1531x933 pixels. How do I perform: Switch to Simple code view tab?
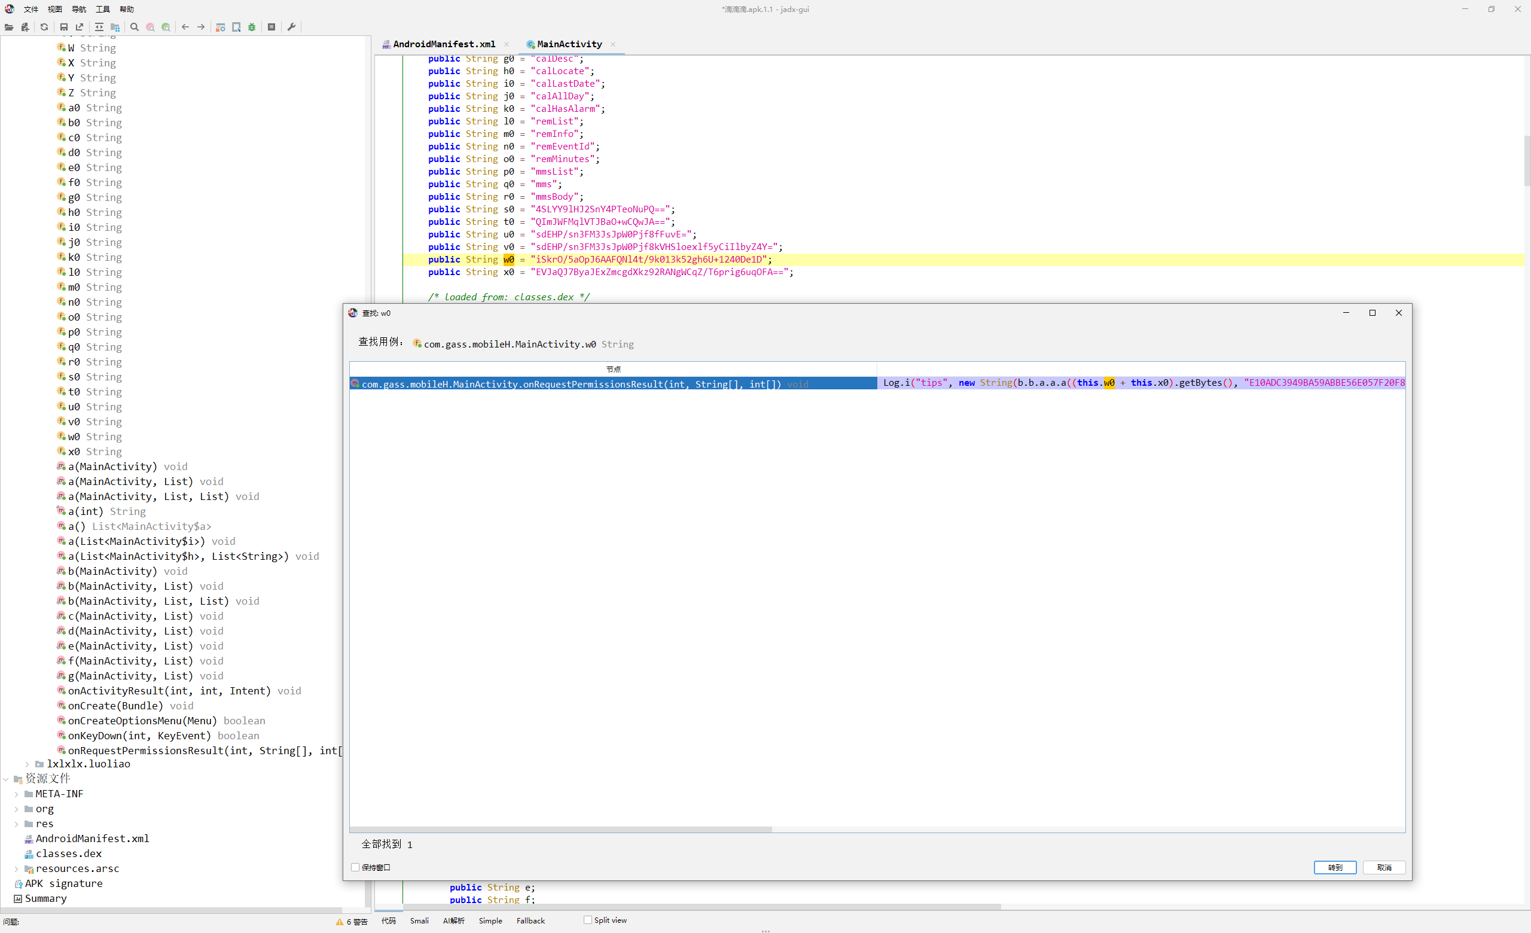tap(490, 920)
